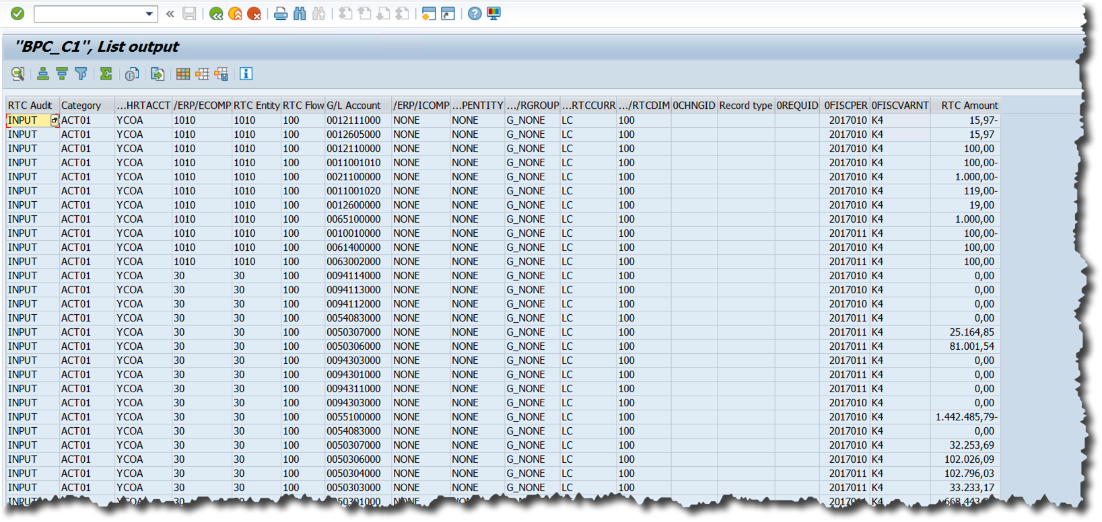Click the RTC Amount column header
Image resolution: width=1102 pixels, height=522 pixels.
pyautogui.click(x=969, y=106)
